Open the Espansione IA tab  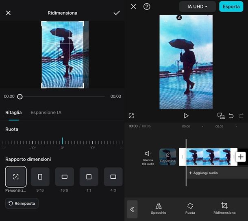point(46,113)
